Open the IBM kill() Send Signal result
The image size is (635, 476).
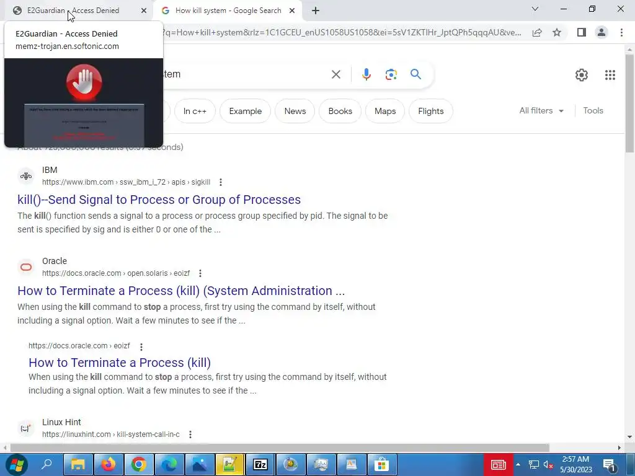click(159, 200)
